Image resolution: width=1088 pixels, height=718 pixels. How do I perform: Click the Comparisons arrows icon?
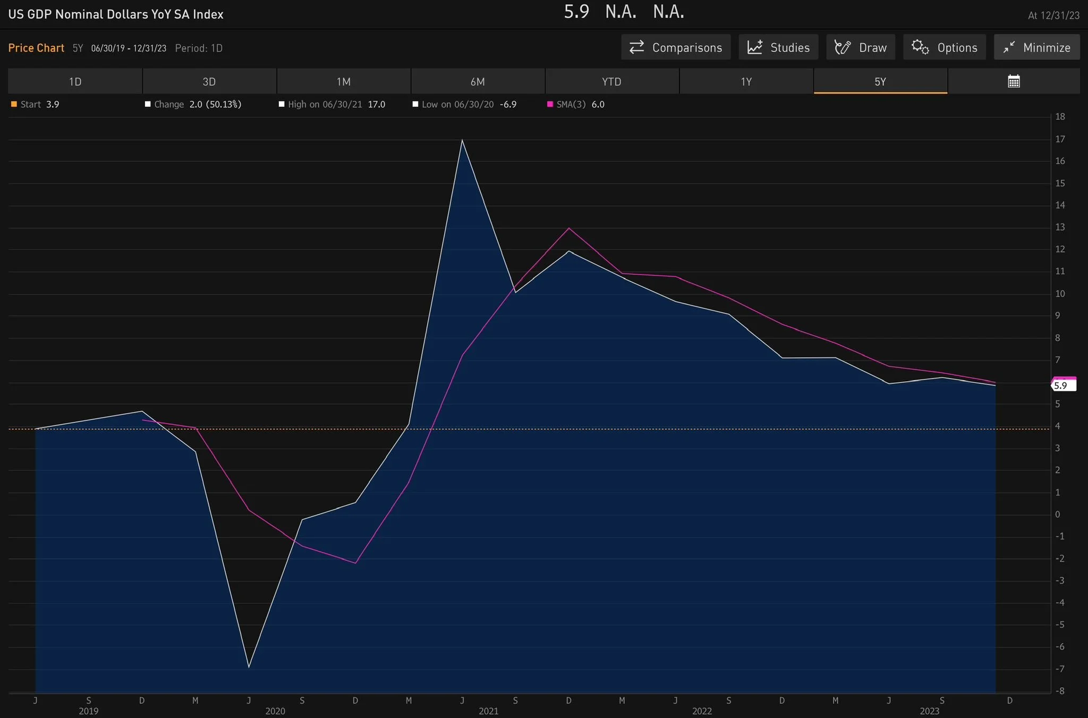(636, 47)
